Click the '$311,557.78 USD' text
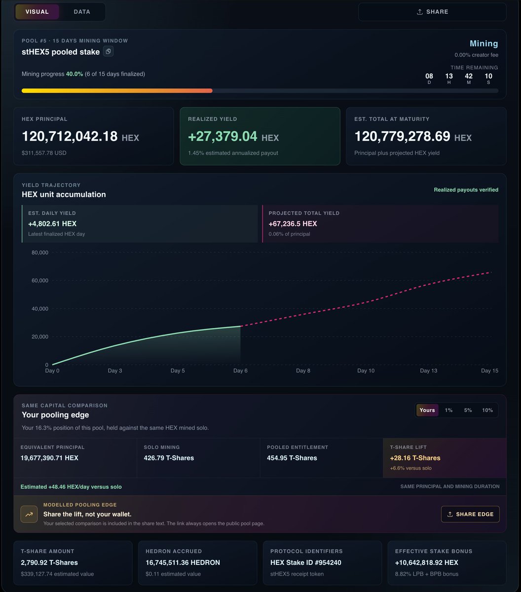 point(44,153)
